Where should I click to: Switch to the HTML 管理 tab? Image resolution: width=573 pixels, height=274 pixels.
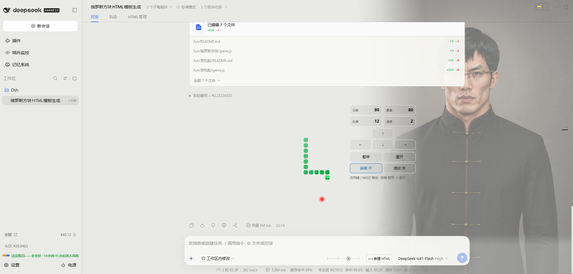pos(137,17)
